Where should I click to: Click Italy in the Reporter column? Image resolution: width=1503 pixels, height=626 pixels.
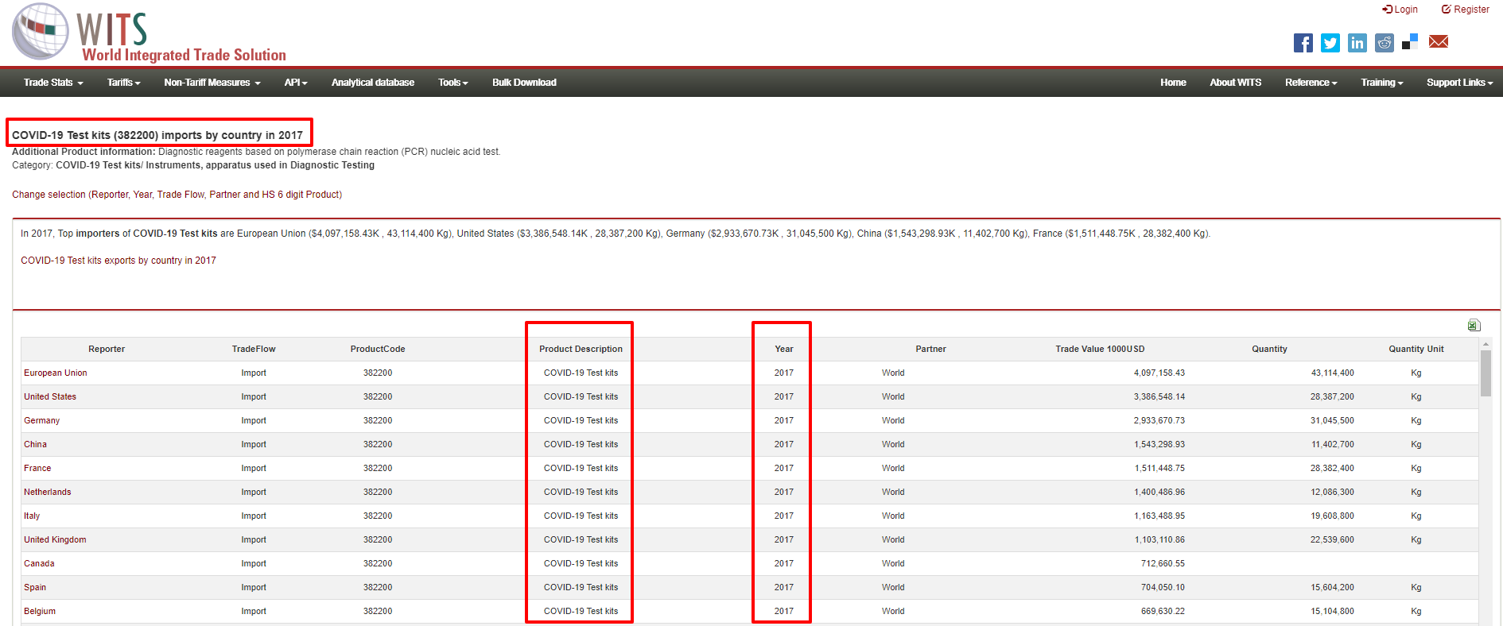point(32,516)
